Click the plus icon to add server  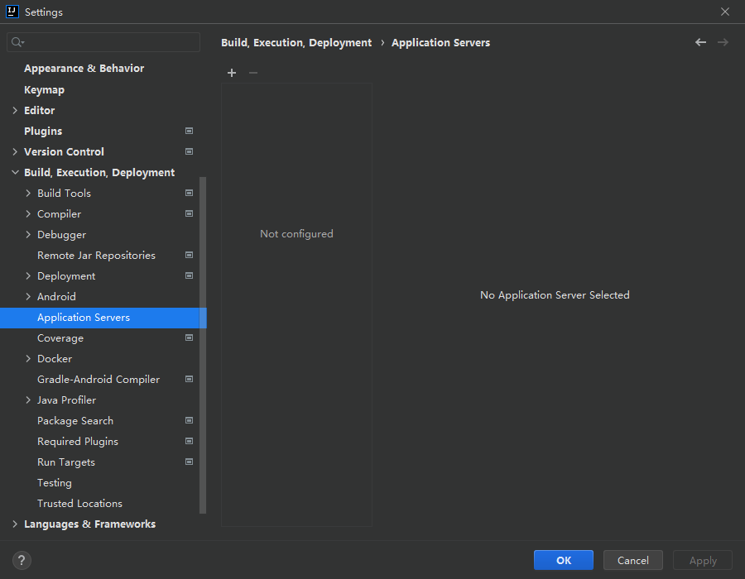tap(232, 73)
